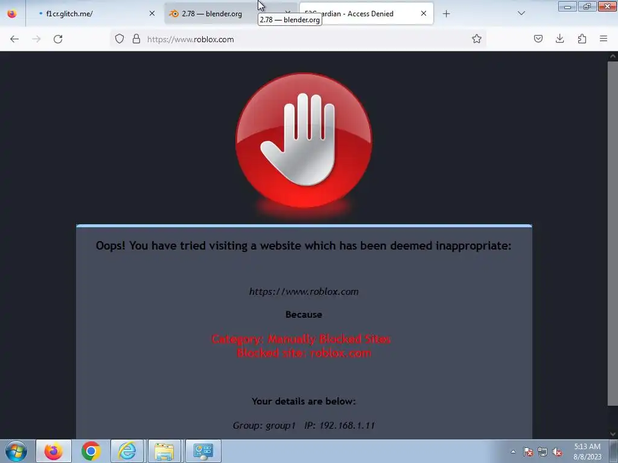Image resolution: width=618 pixels, height=463 pixels.
Task: Click the Show desktop button
Action: coord(614,451)
